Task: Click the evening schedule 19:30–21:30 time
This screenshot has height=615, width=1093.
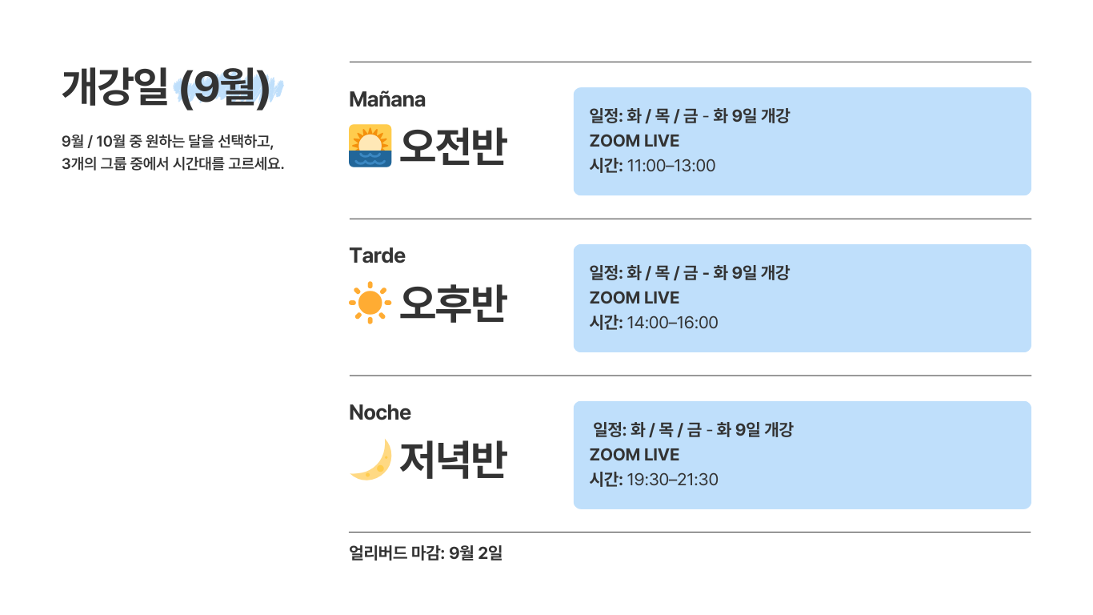Action: (672, 480)
